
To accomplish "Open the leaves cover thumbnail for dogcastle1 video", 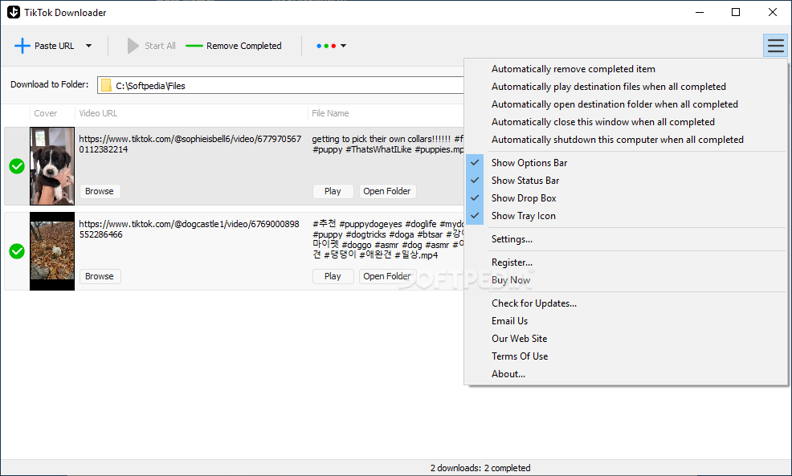I will pos(52,251).
